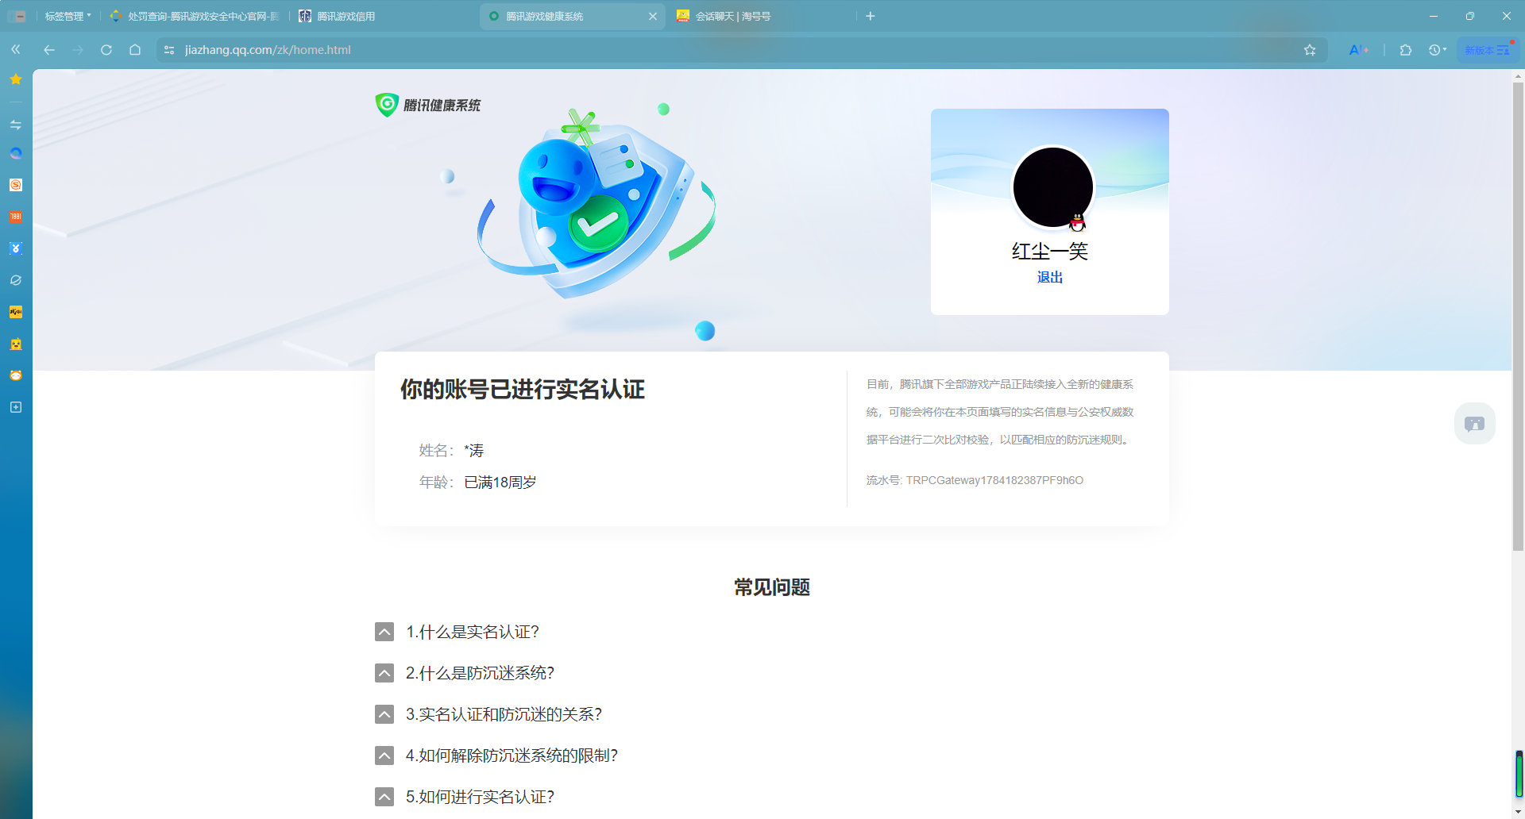The height and width of the screenshot is (819, 1525).
Task: Open the AI assistant in the toolbar
Action: point(1359,50)
